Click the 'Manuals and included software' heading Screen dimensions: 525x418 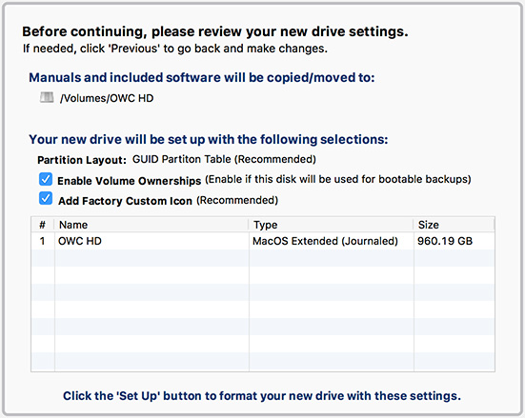point(202,78)
